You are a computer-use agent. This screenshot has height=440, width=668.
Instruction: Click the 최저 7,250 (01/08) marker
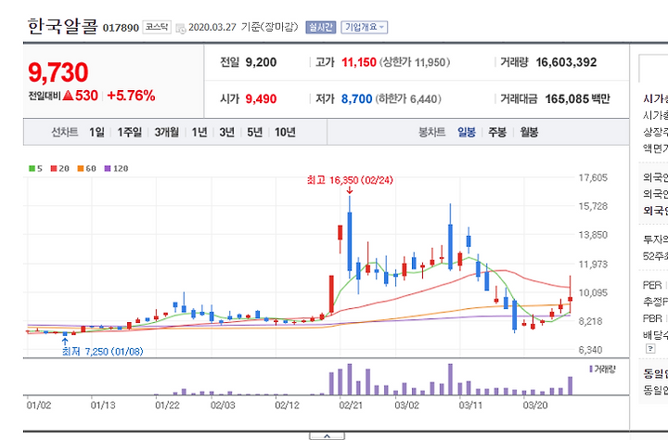(x=103, y=352)
